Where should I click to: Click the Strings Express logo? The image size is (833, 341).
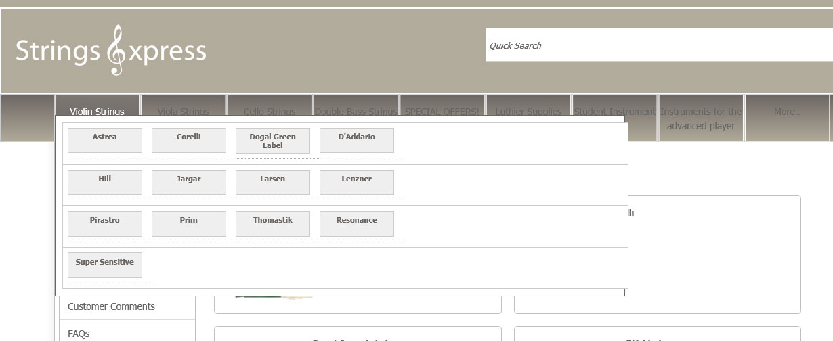pos(111,51)
